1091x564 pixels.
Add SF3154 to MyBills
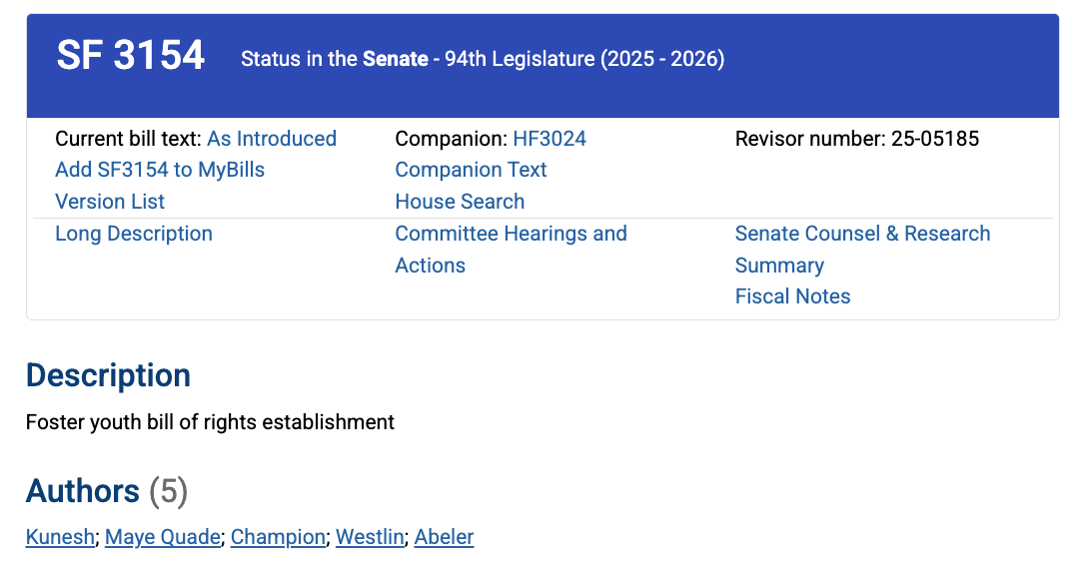[x=160, y=170]
